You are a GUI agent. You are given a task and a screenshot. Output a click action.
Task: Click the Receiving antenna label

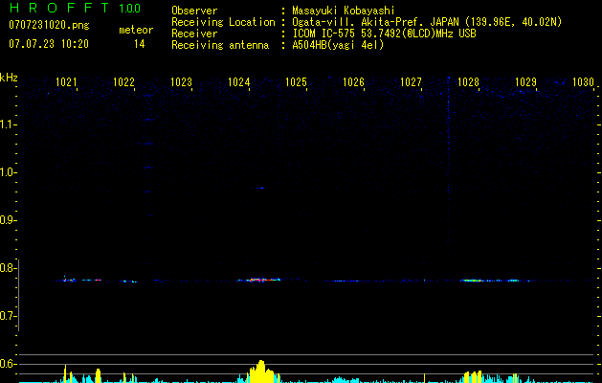tap(220, 45)
